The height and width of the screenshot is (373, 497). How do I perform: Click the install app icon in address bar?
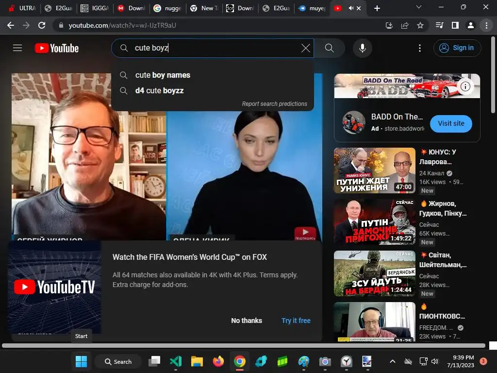[x=389, y=25]
